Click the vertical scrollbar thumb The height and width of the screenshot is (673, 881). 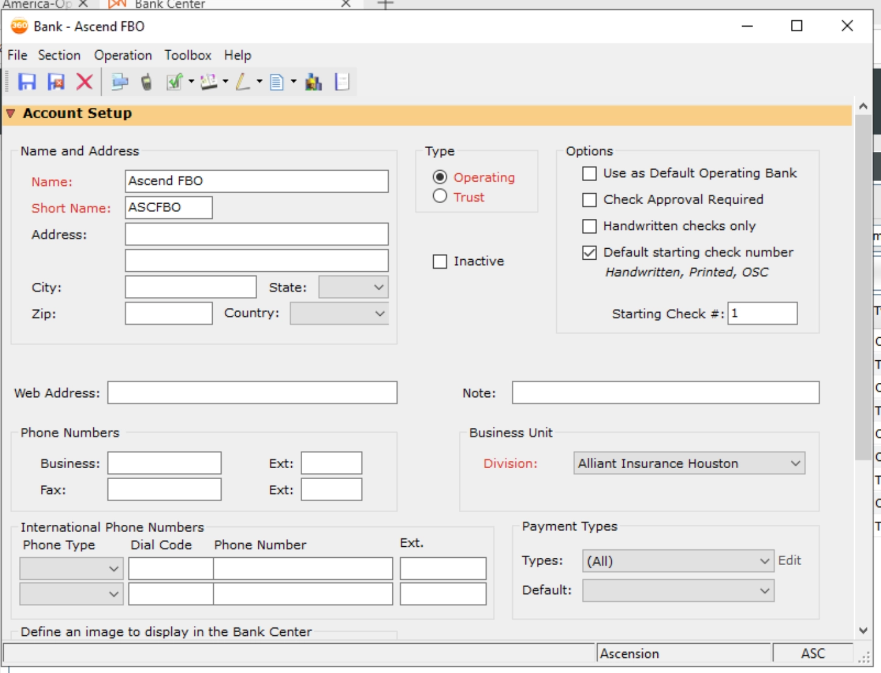click(x=863, y=287)
